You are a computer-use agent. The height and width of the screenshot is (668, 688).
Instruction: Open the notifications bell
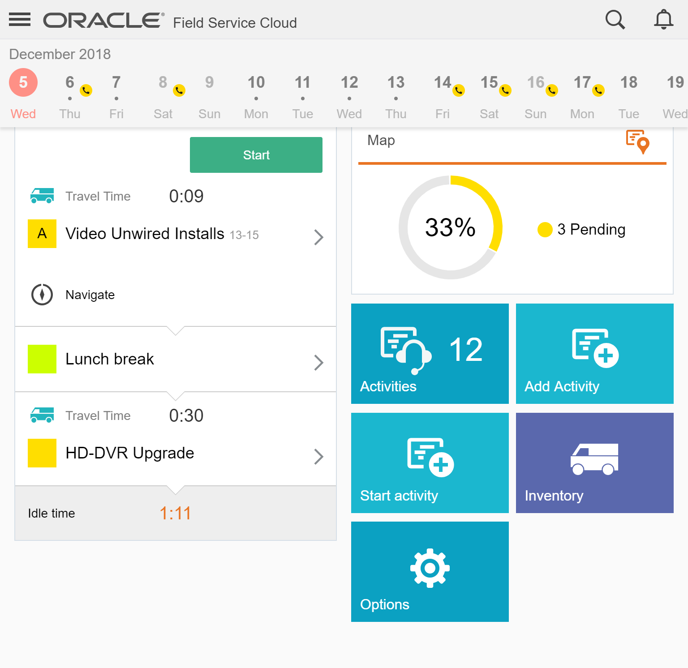click(x=664, y=20)
